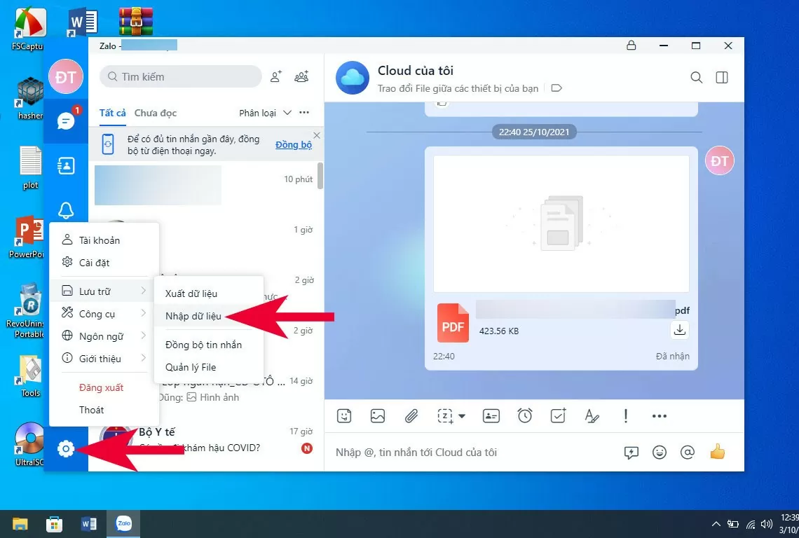Open the create group icon
Image resolution: width=799 pixels, height=538 pixels.
pyautogui.click(x=301, y=76)
